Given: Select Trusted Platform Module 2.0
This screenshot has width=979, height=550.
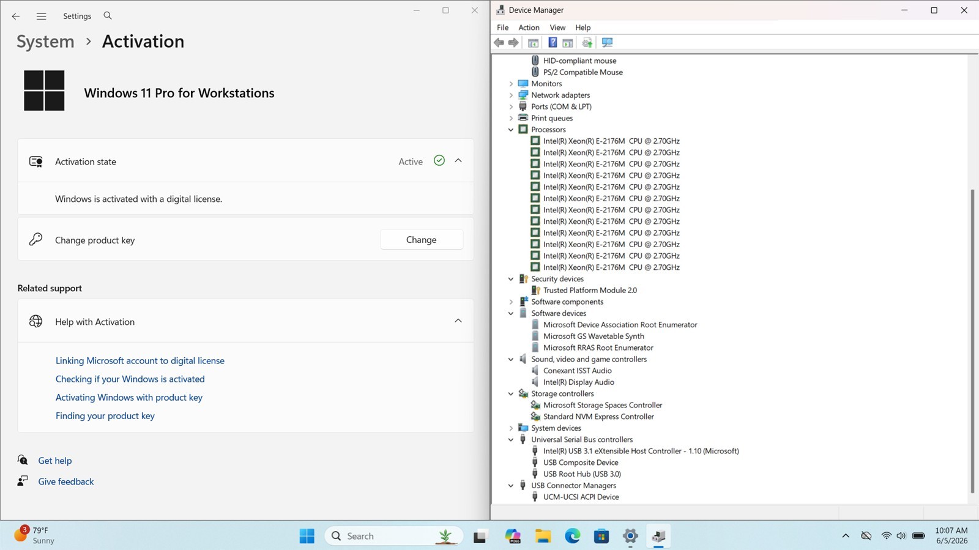Looking at the screenshot, I should tap(590, 291).
